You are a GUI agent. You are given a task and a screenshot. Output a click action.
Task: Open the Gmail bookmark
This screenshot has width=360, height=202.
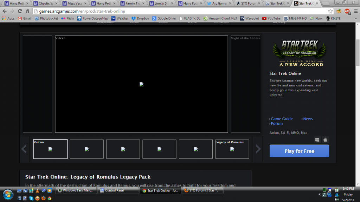[x=25, y=18]
